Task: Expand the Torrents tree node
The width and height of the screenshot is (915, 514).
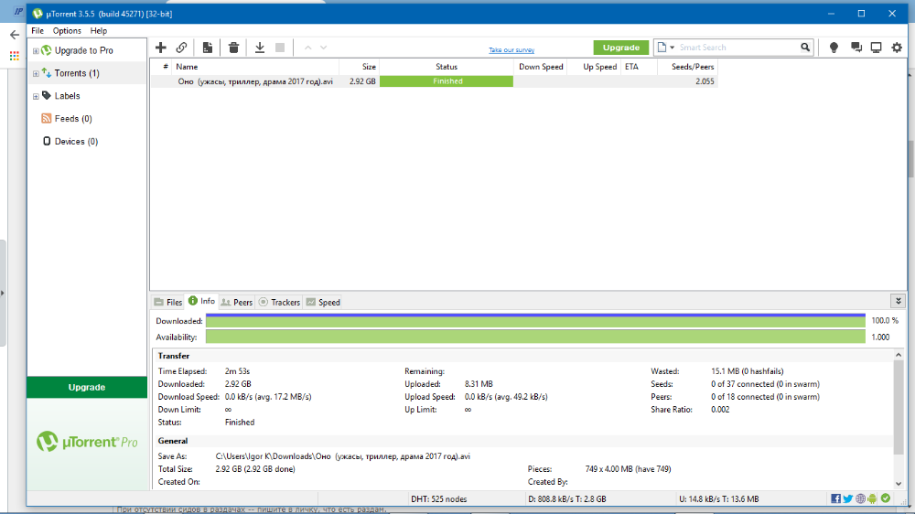Action: coord(36,73)
